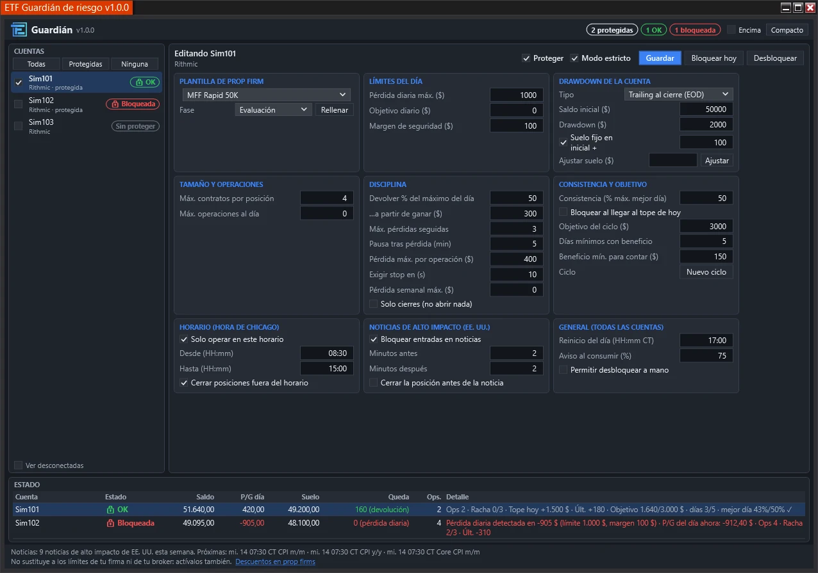Click 'Pérdida máx. por operación' field
Image resolution: width=818 pixels, height=573 pixels.
pos(517,259)
